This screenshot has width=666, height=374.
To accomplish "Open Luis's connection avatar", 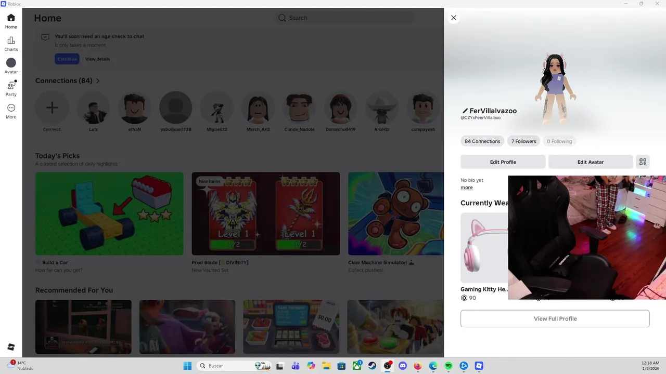I will pos(93,108).
